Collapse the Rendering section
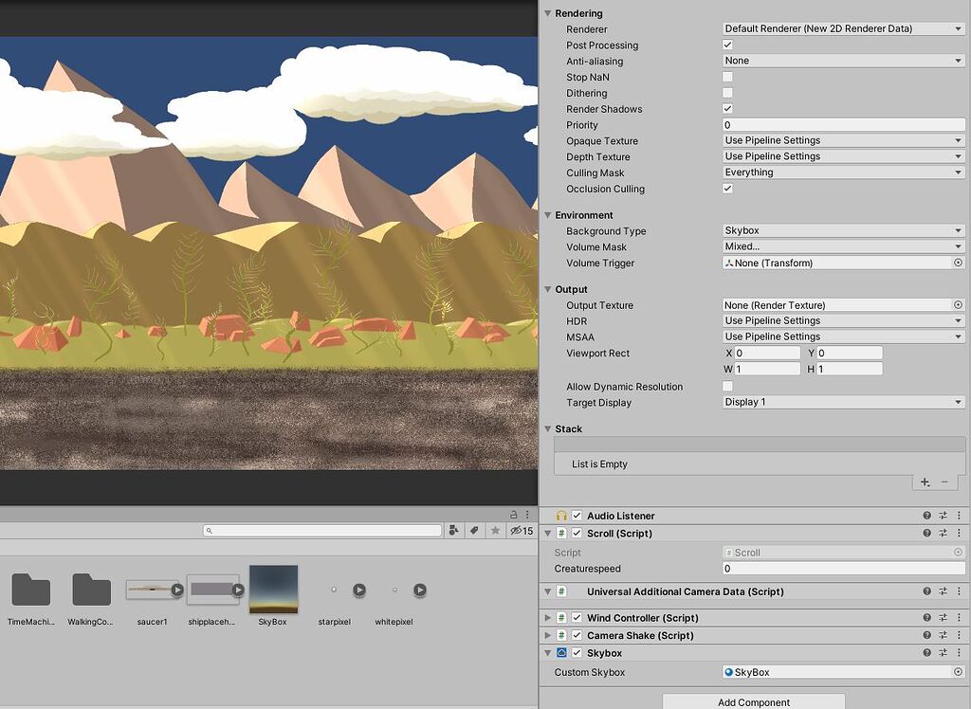Screen dimensions: 971x709 click(548, 13)
